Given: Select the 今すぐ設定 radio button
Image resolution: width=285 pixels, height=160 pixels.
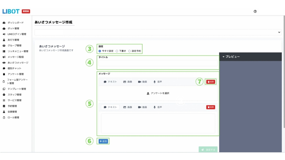Looking at the screenshot, I should [x=100, y=51].
